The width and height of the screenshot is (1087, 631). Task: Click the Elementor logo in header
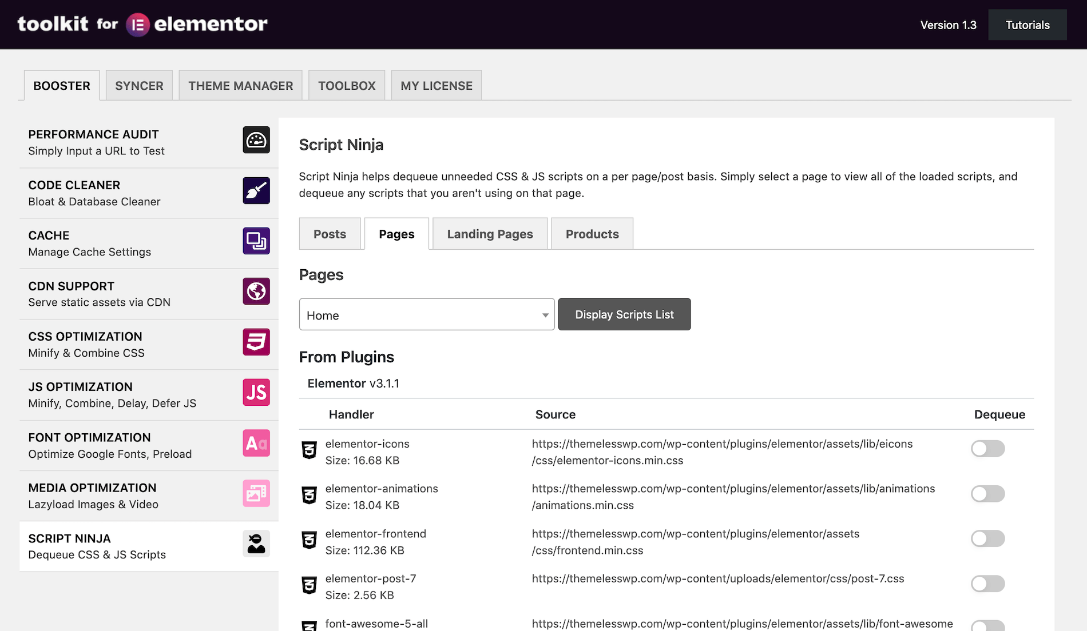point(138,25)
